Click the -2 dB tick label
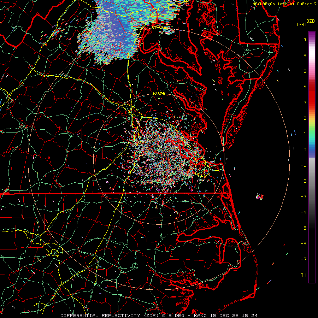The image size is (318, 318). coord(304,181)
